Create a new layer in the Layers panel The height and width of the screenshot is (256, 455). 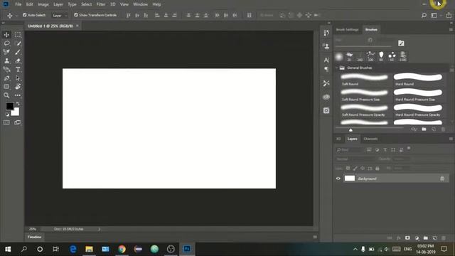click(x=434, y=238)
